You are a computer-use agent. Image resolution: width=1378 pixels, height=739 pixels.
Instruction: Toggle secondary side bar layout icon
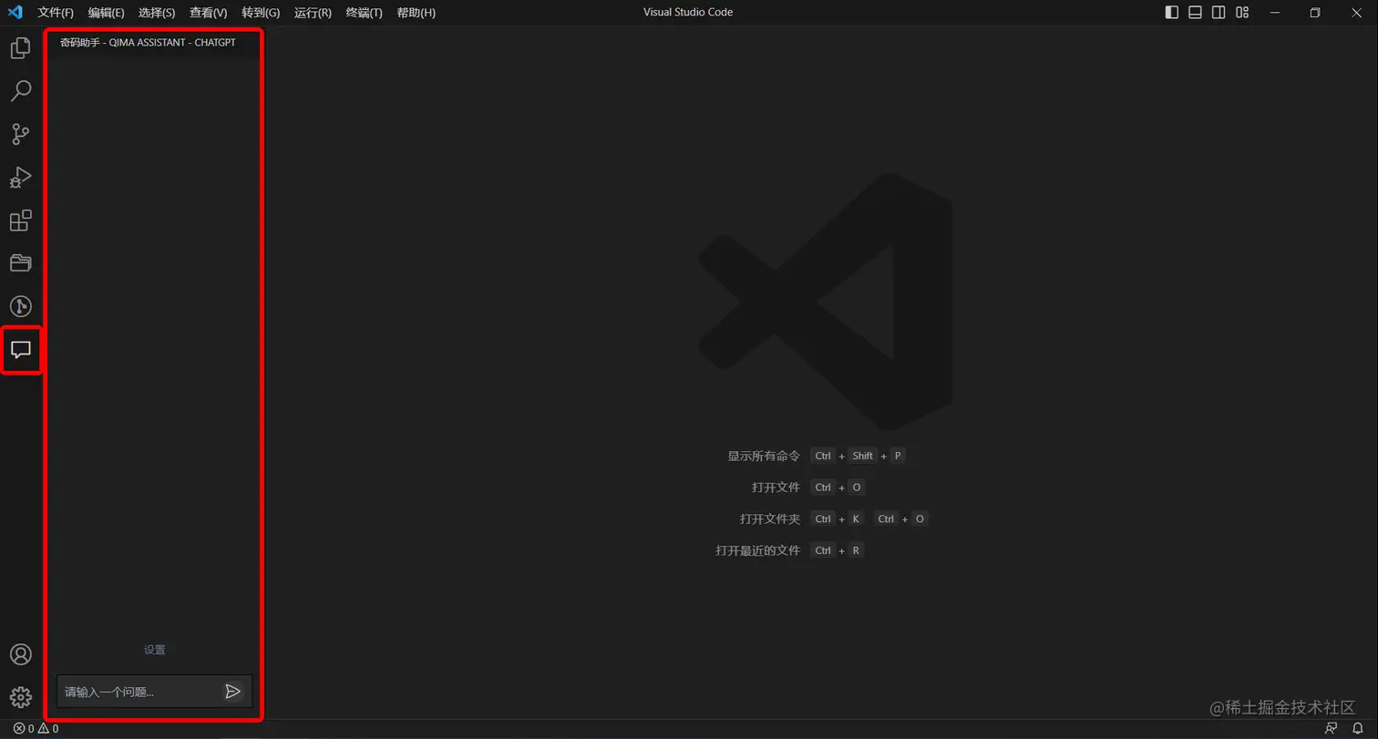coord(1219,12)
